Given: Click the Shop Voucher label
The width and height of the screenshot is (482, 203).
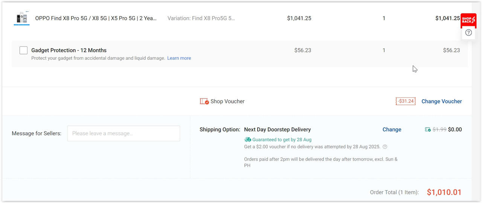Looking at the screenshot, I should pos(227,101).
